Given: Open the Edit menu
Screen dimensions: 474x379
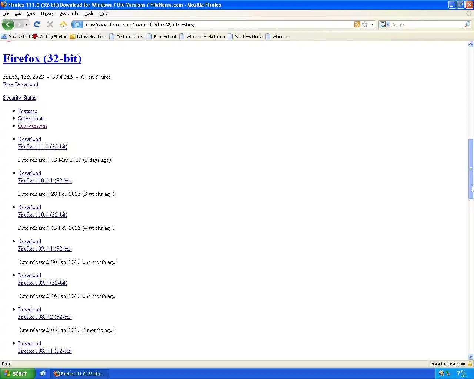Looking at the screenshot, I should [18, 13].
